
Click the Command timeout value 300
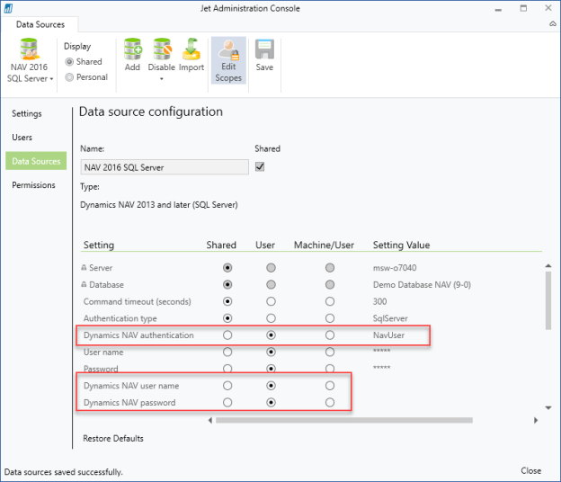[x=379, y=301]
